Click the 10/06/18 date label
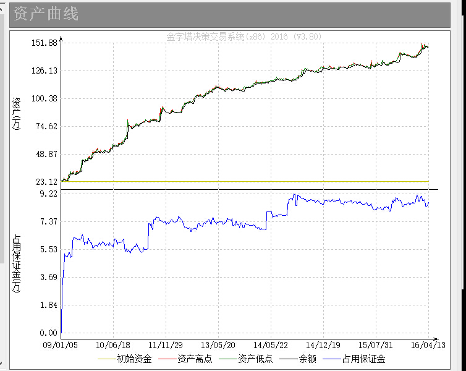The width and height of the screenshot is (466, 371). [113, 345]
